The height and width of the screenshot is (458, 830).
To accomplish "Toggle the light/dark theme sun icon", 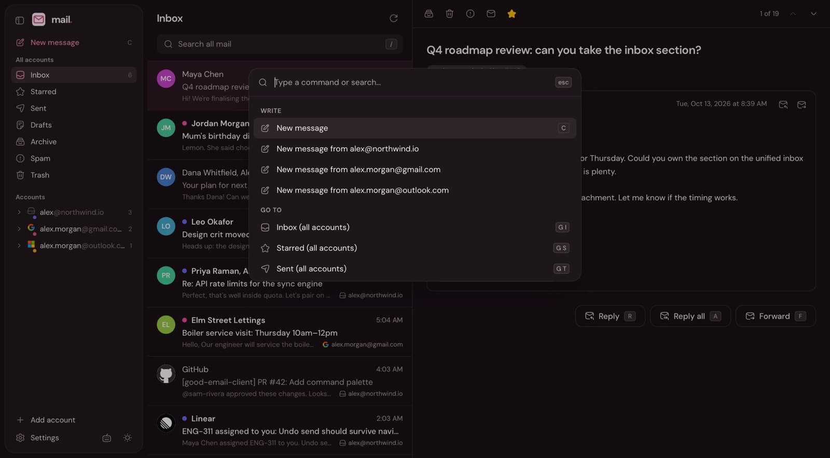I will tap(127, 438).
